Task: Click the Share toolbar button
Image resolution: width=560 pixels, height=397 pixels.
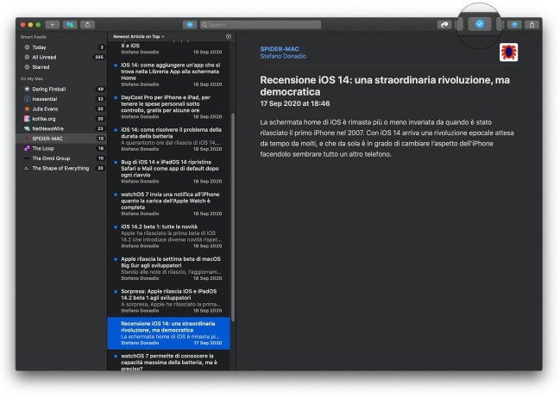Action: (532, 25)
